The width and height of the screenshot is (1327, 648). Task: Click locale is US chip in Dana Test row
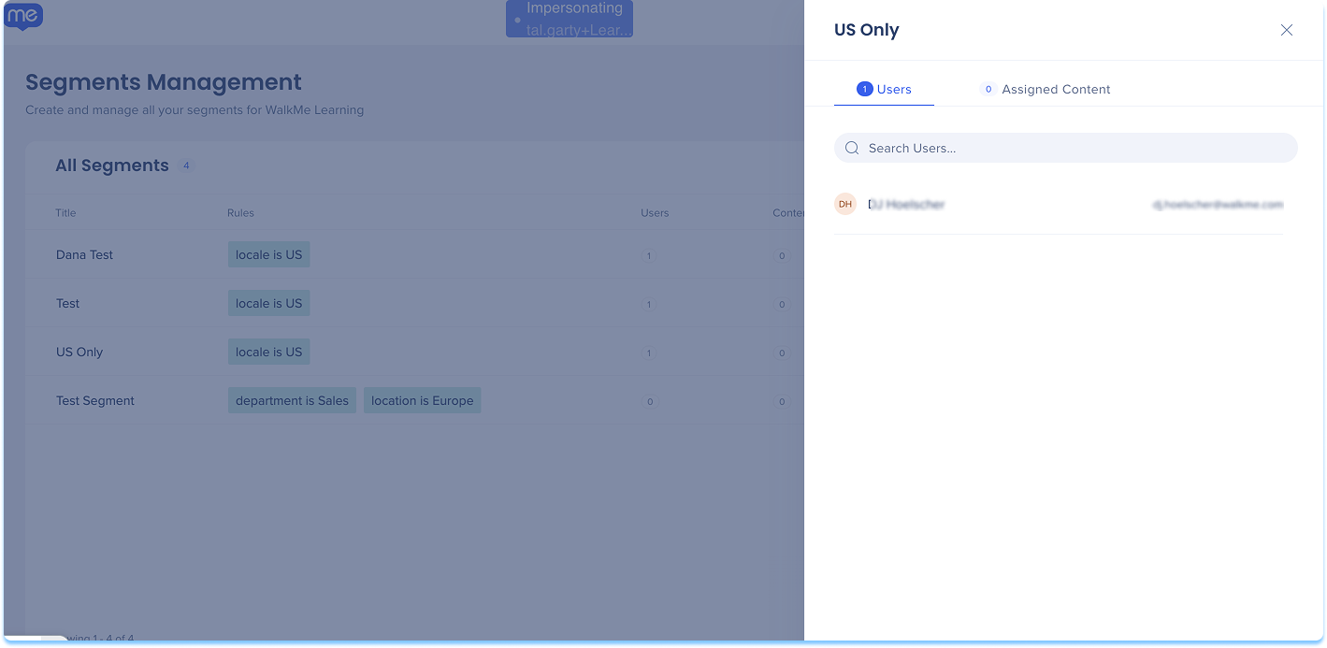coord(268,255)
